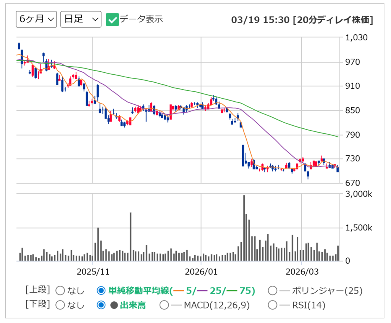The image size is (391, 323).
Task: Select MACD(12,26,9) radio button
Action: click(x=164, y=305)
